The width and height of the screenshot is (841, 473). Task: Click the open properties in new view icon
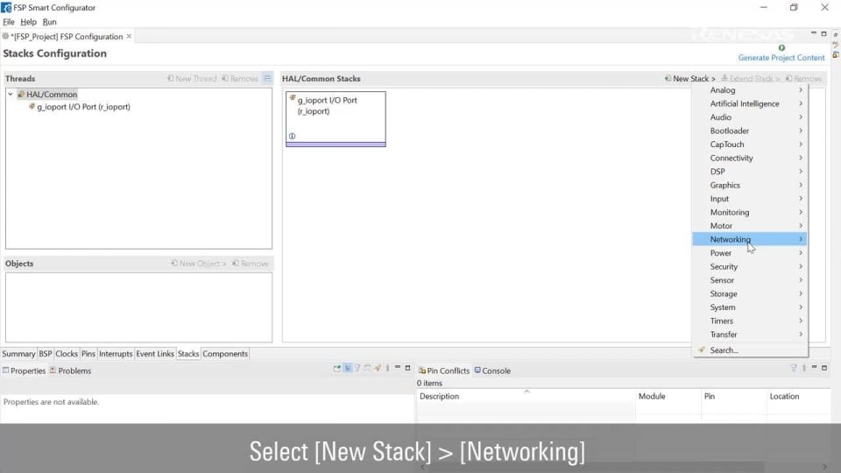coord(336,369)
